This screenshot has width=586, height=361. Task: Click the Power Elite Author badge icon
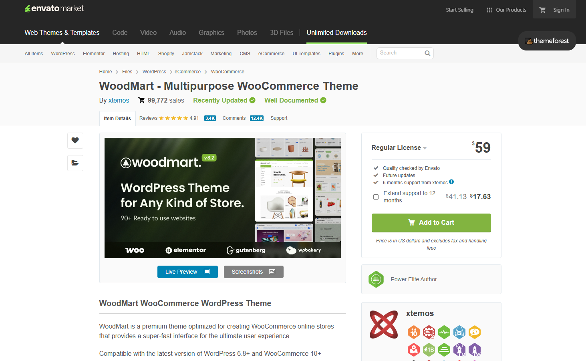coord(376,279)
